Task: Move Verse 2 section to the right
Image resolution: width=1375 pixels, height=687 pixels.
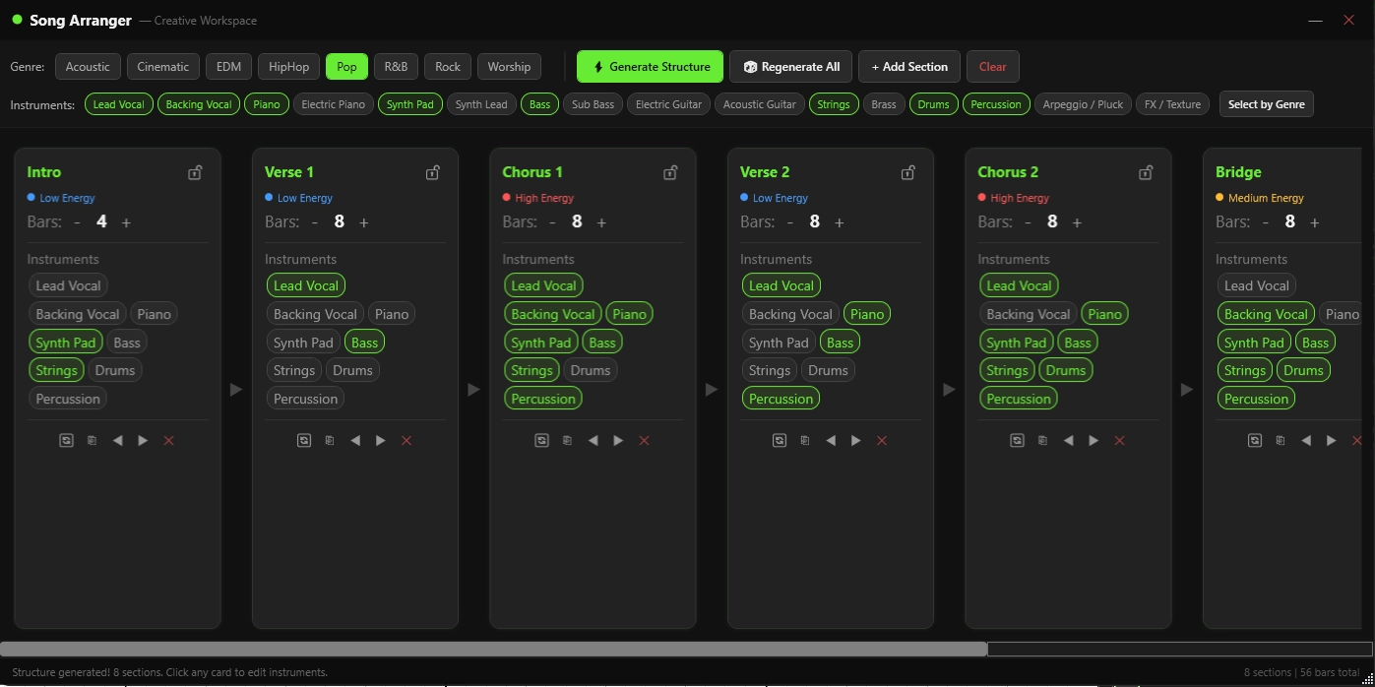Action: click(x=856, y=440)
